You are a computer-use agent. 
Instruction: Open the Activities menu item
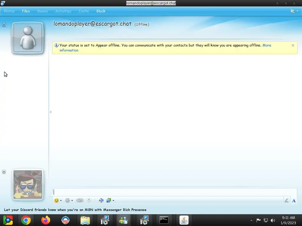coord(63,11)
